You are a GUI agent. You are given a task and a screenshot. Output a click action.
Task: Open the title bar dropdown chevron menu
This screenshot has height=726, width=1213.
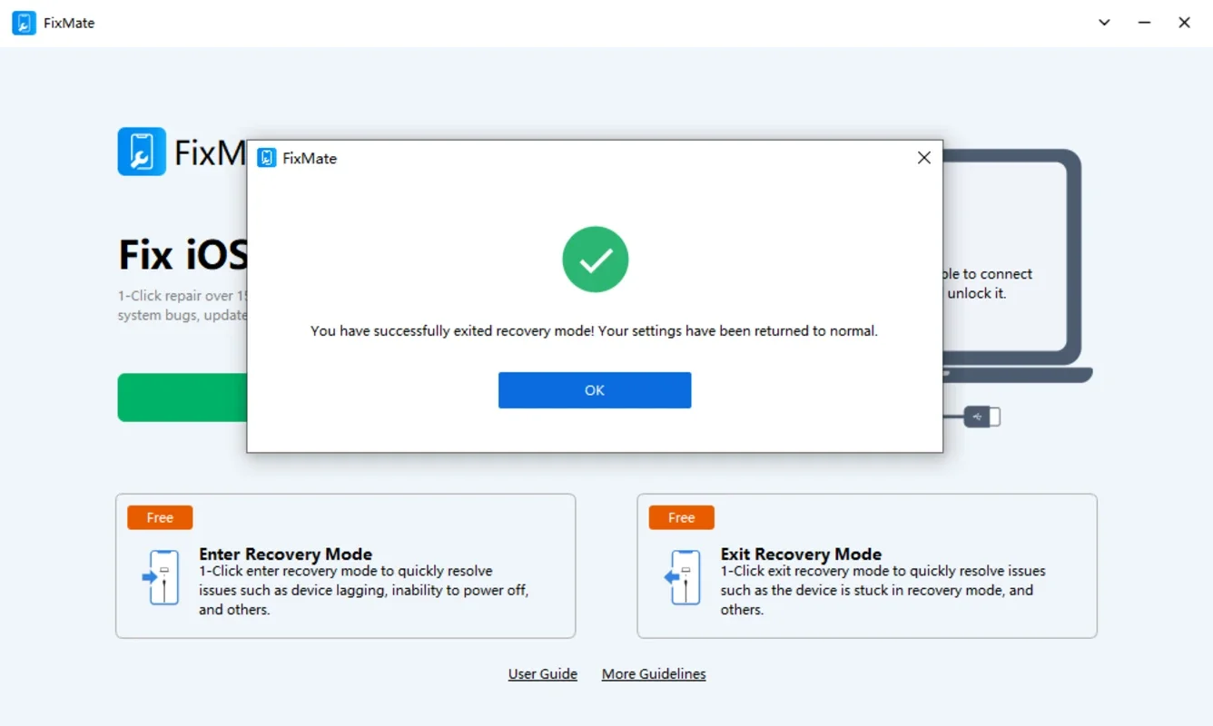(1104, 23)
